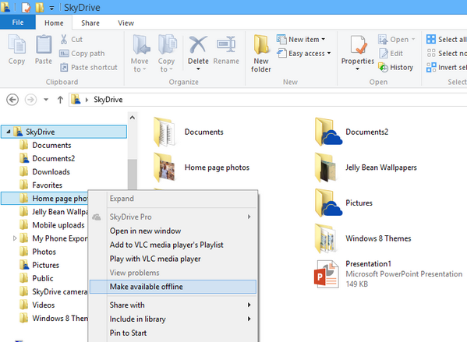Click the Select none icon
This screenshot has width=467, height=342.
point(430,53)
